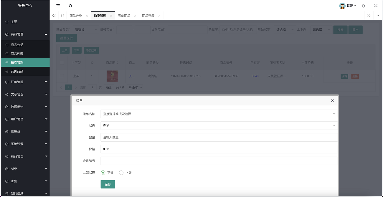Image resolution: width=383 pixels, height=197 pixels.
Task: Go to the home tab icon
Action: 62,16
